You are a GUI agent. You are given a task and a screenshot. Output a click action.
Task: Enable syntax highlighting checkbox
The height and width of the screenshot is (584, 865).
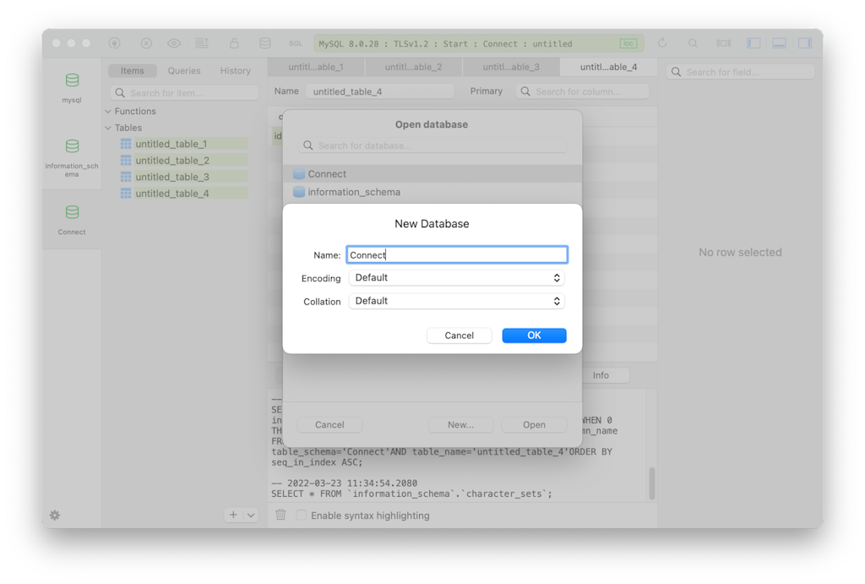click(x=302, y=515)
